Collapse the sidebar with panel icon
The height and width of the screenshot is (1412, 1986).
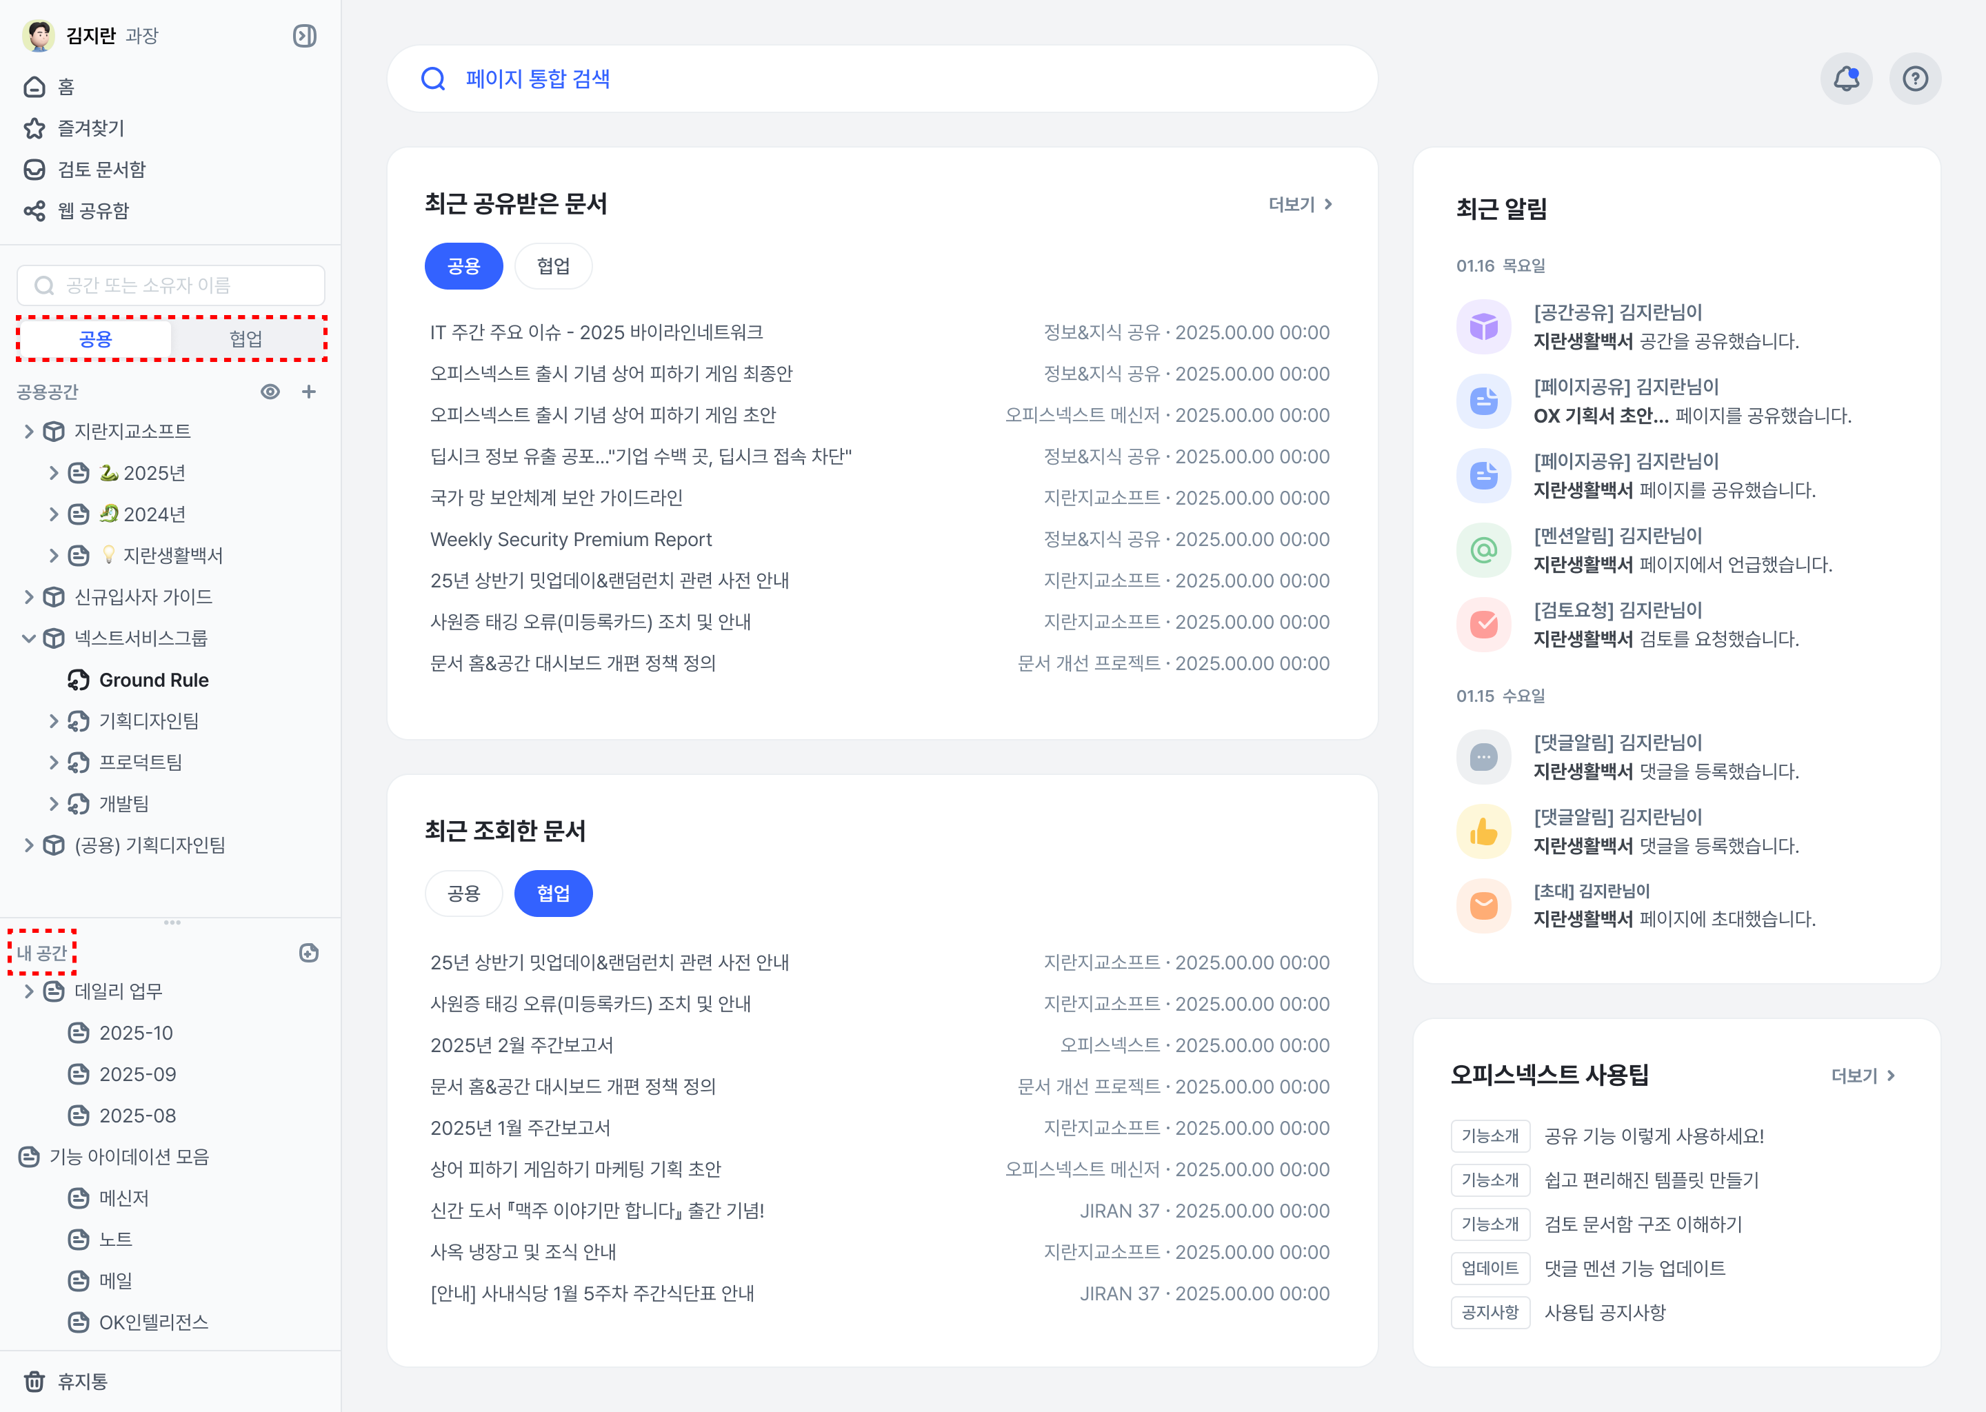[x=304, y=36]
